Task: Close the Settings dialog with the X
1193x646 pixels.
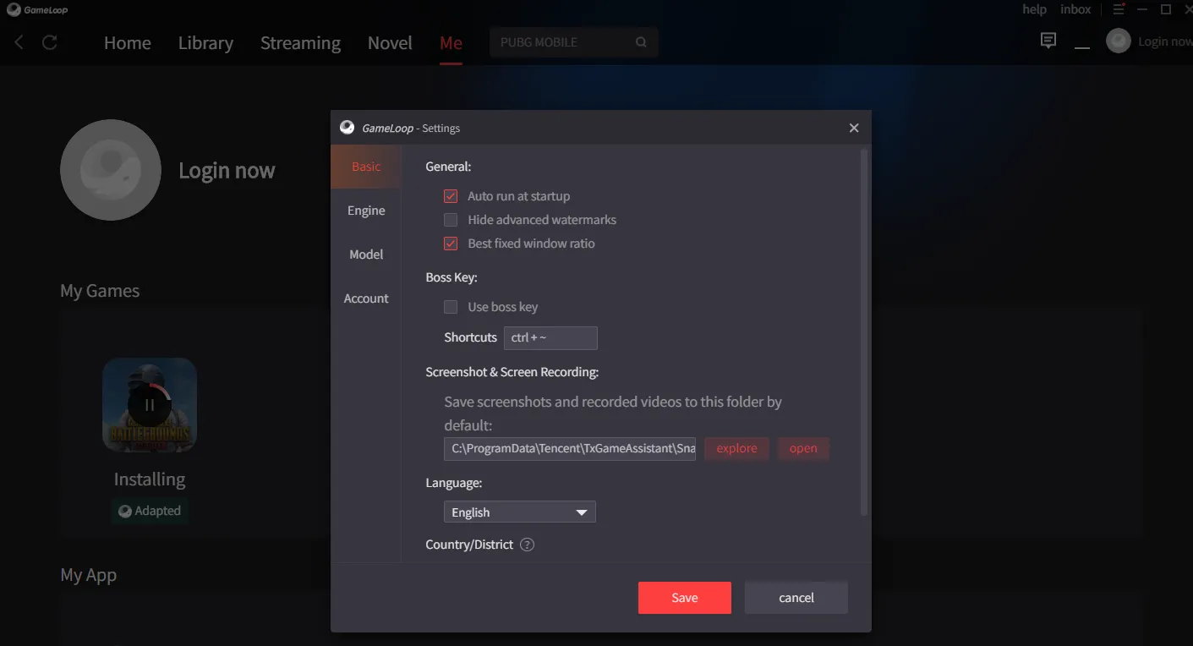Action: point(854,128)
